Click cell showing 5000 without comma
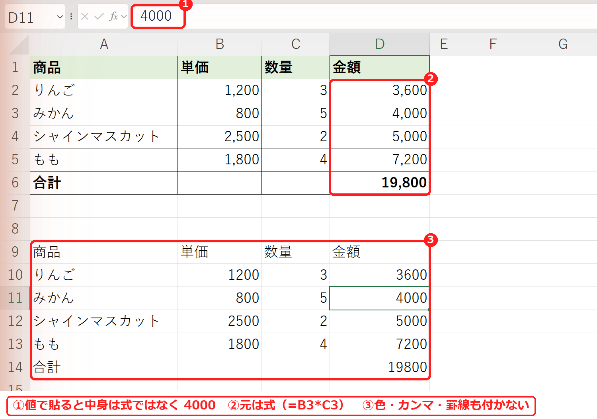 (380, 321)
